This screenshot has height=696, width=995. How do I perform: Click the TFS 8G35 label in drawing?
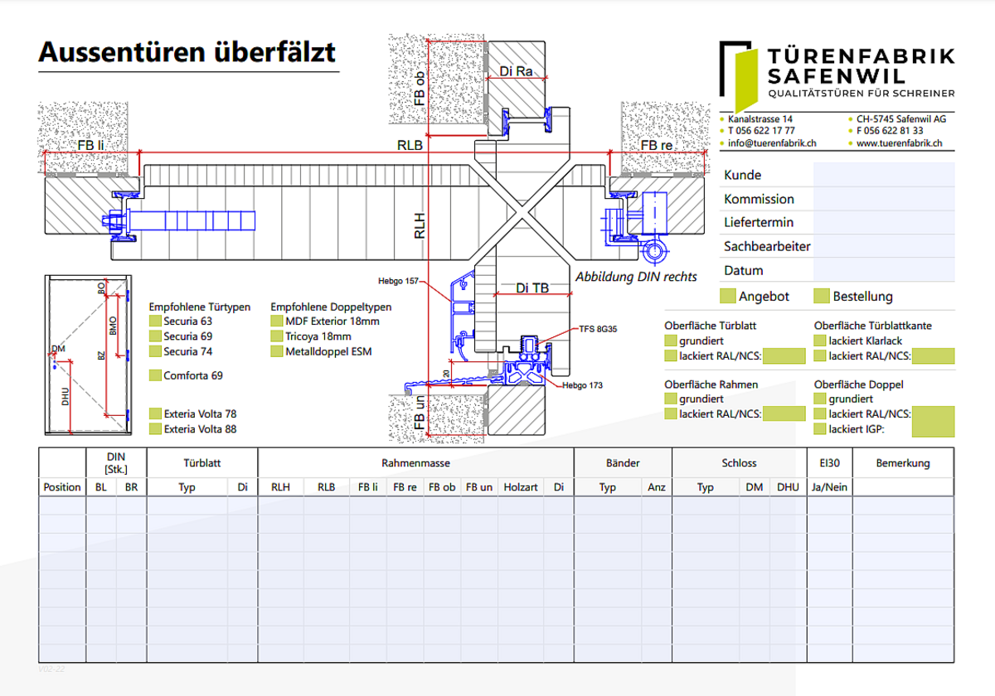(599, 329)
